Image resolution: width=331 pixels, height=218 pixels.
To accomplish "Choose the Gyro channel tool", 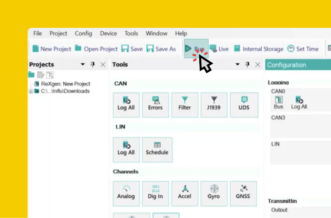I will (x=214, y=194).
